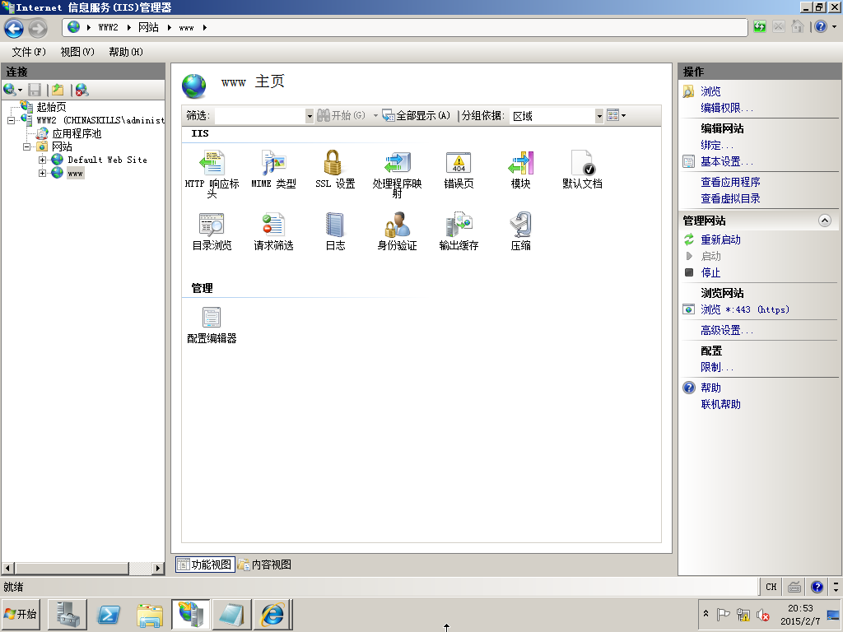
Task: Open 日志 feature icon
Action: [x=335, y=225]
